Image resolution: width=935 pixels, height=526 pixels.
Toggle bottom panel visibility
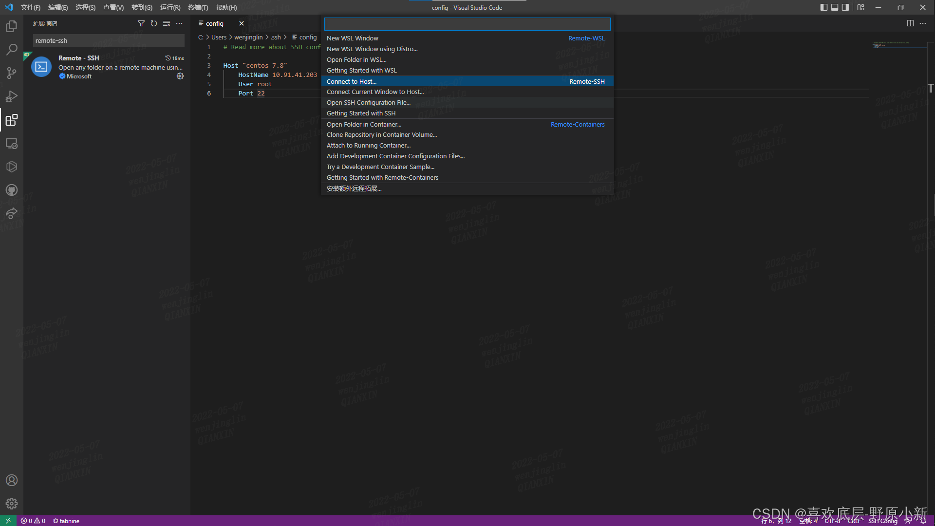[x=835, y=7]
